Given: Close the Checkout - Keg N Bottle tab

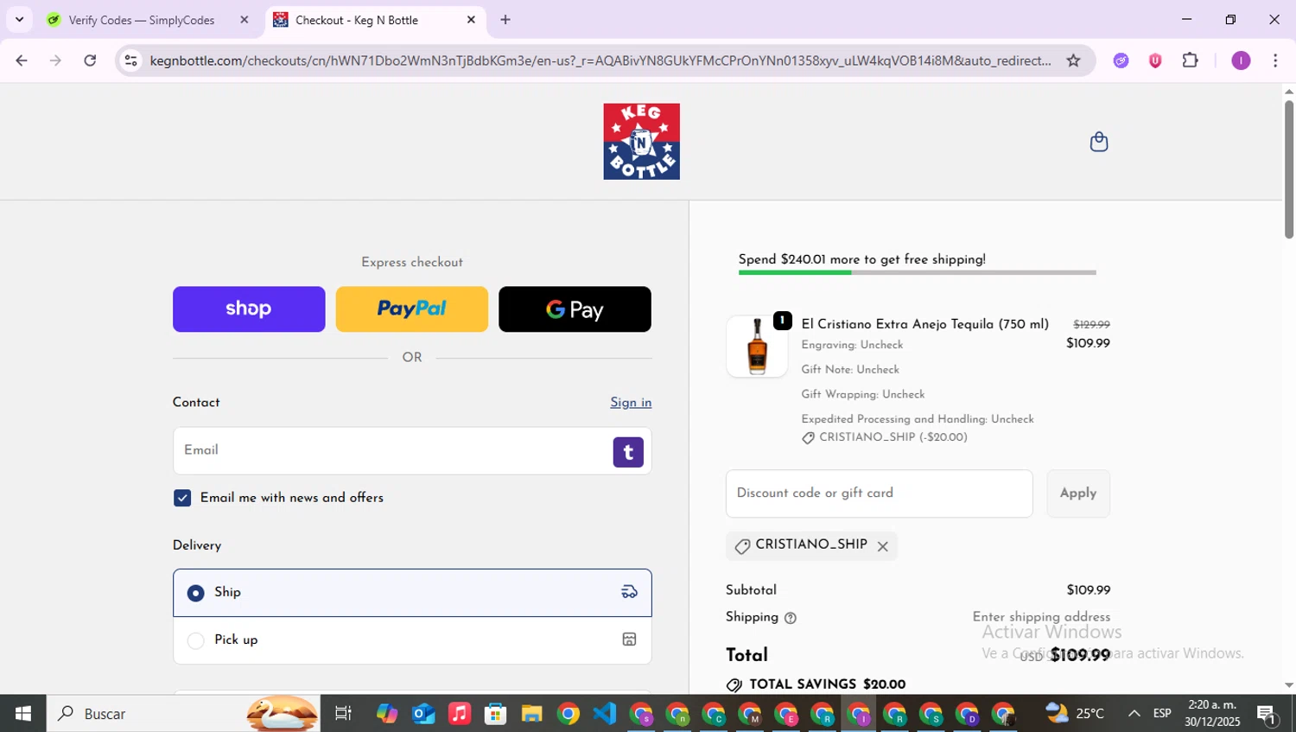Looking at the screenshot, I should point(471,20).
